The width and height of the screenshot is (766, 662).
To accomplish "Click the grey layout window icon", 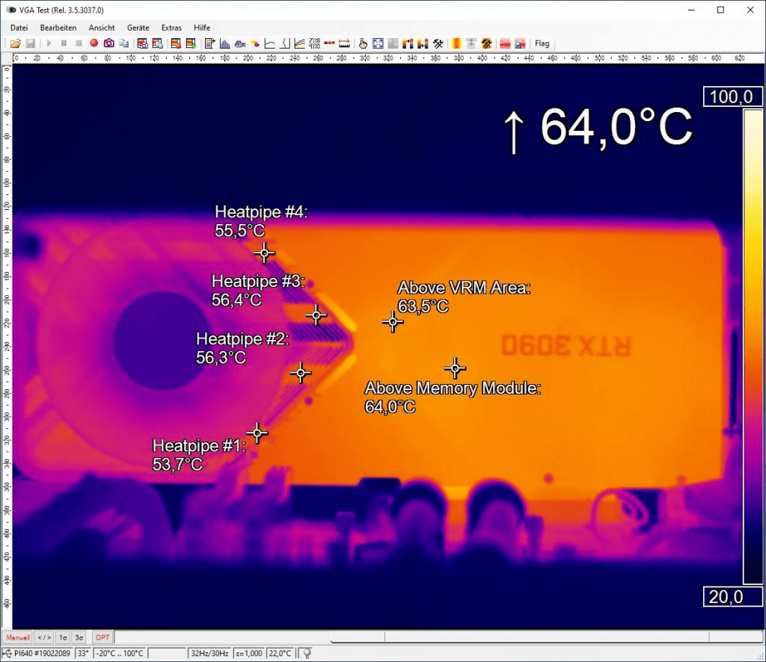I will tap(471, 43).
